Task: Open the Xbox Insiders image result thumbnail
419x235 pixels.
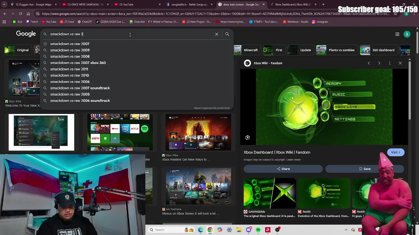Action: tap(198, 132)
